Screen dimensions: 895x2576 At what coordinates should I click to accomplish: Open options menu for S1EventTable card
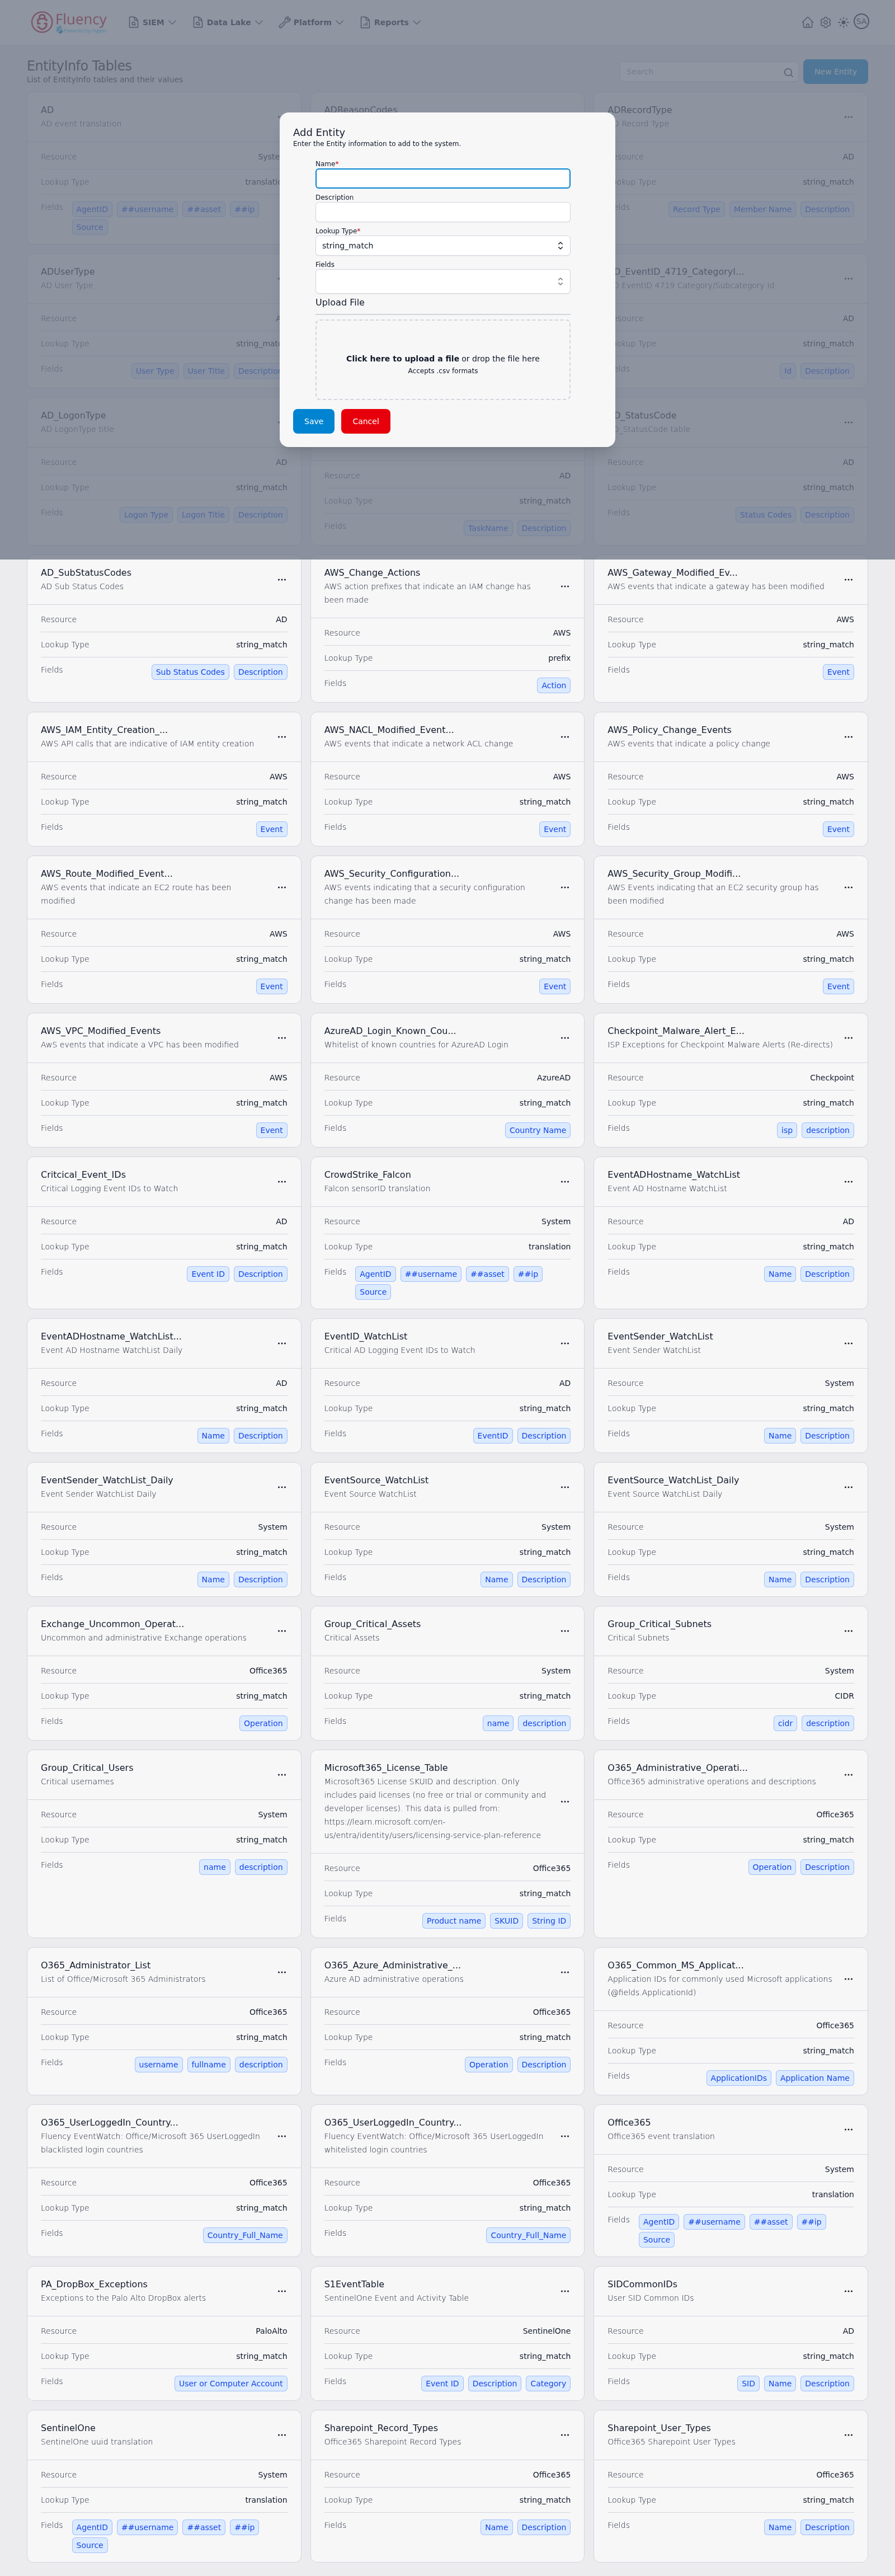click(565, 2291)
